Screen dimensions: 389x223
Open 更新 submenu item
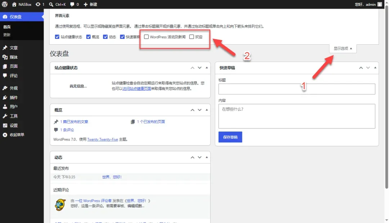7,35
